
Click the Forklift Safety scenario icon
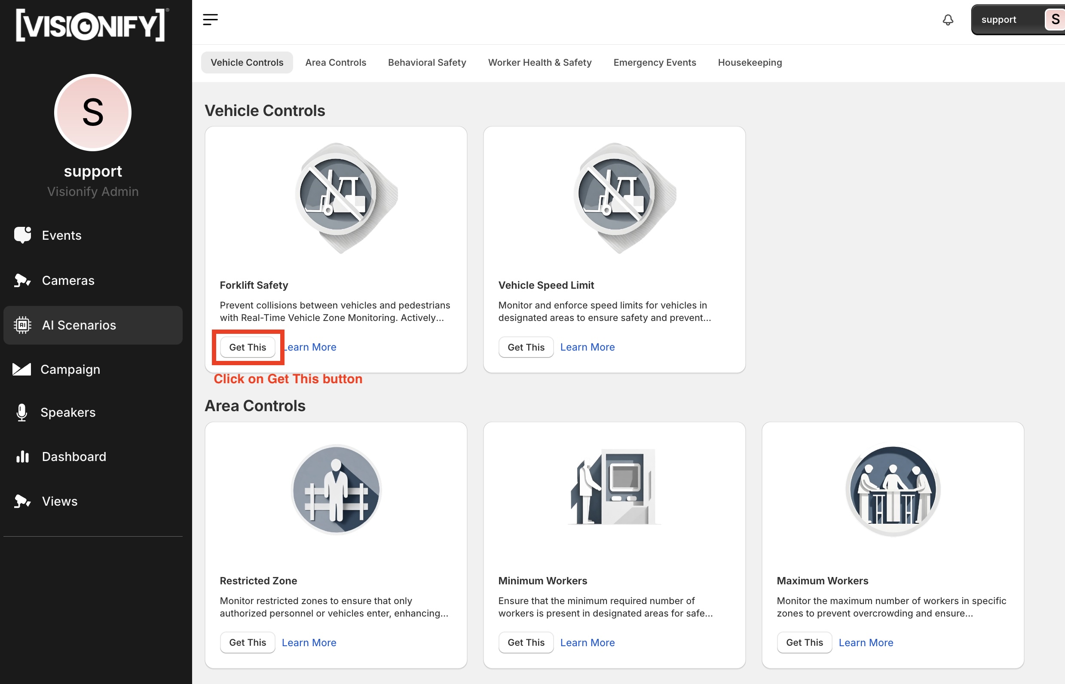(336, 199)
